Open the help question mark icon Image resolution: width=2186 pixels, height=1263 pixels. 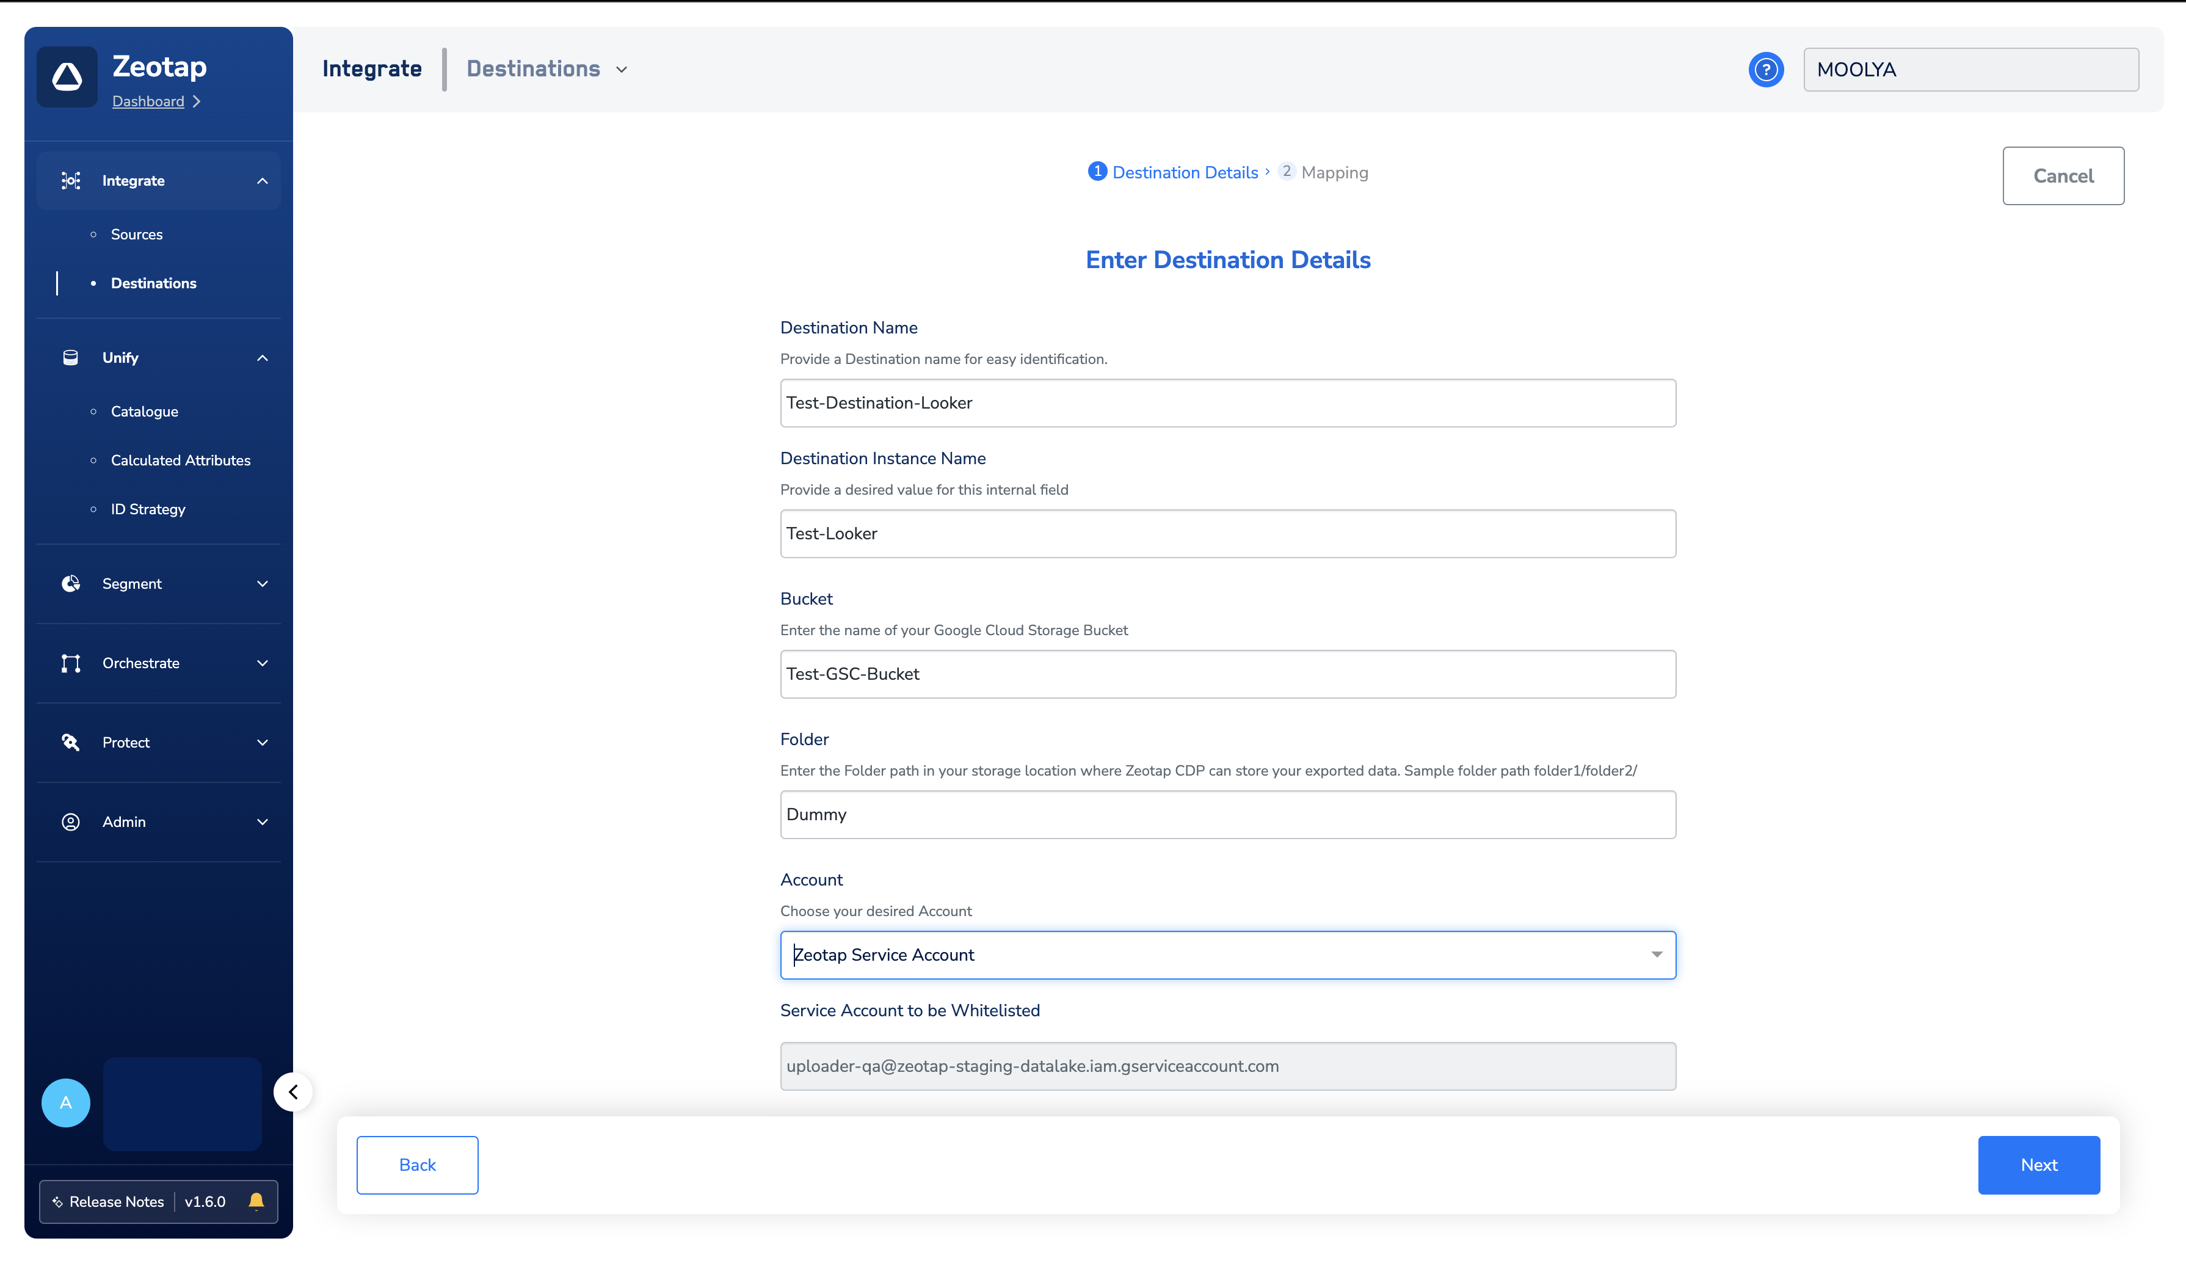[x=1765, y=70]
